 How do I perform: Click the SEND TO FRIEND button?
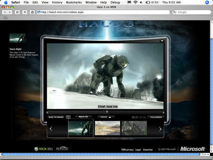(56, 117)
